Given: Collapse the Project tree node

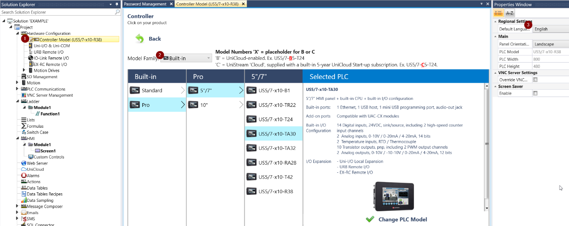Looking at the screenshot, I should (10, 27).
